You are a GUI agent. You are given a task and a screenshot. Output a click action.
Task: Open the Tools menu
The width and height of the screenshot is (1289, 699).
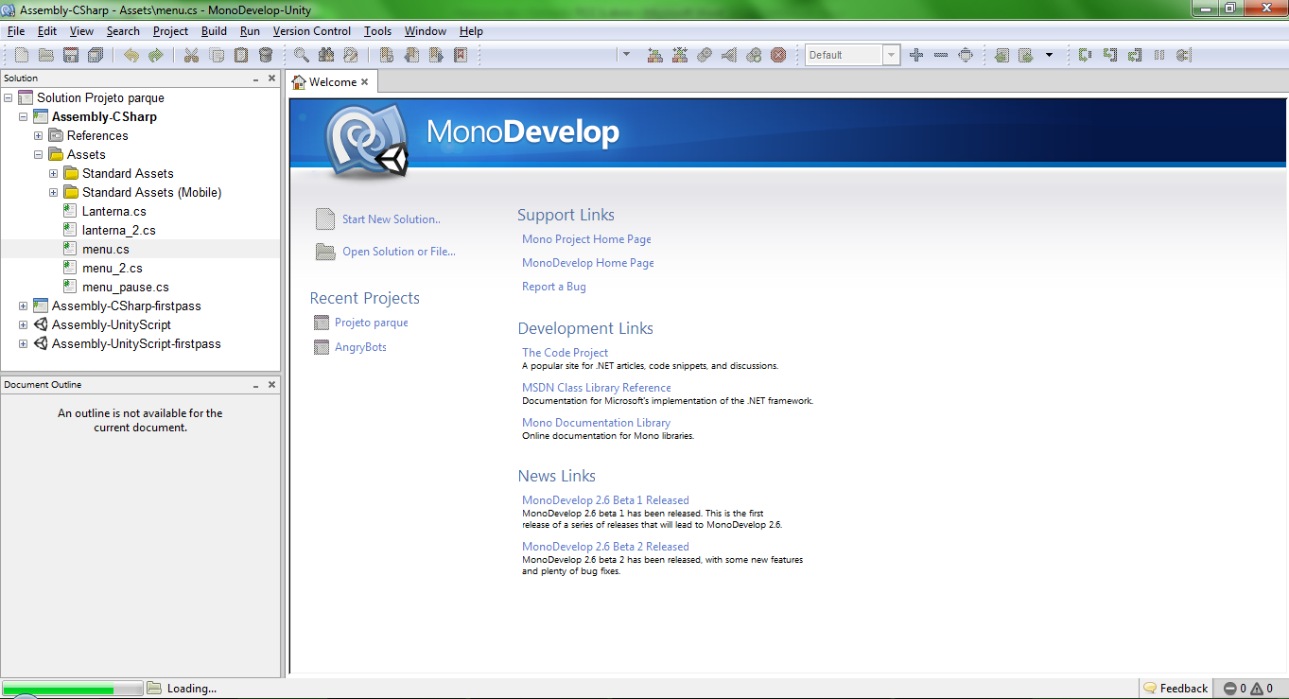[377, 31]
